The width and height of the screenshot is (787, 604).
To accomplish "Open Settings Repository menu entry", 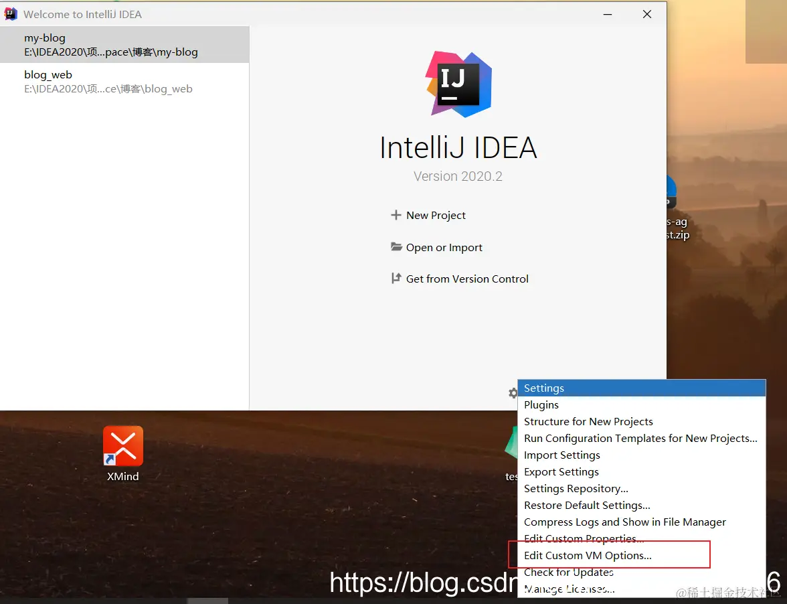I will (641, 489).
